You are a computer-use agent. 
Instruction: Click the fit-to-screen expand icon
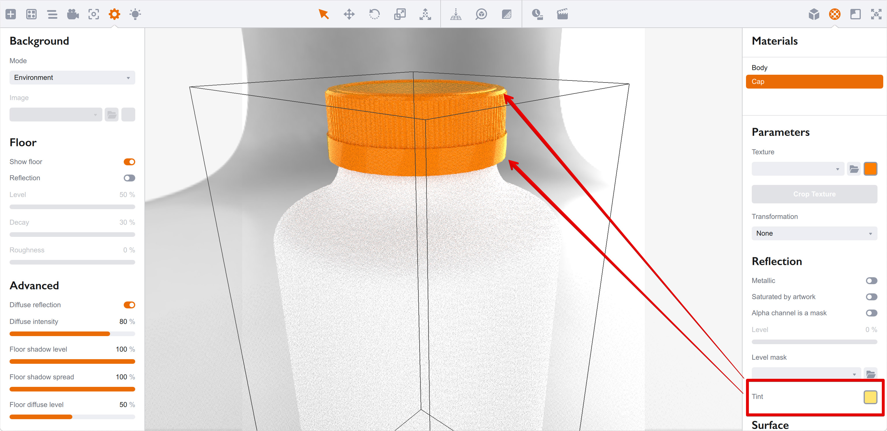coord(876,14)
